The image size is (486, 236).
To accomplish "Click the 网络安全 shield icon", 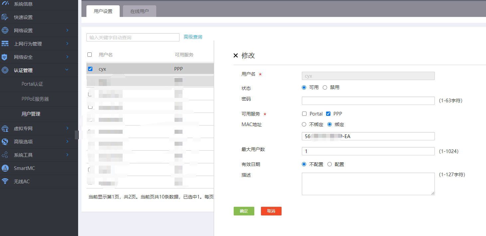I will [x=5, y=57].
